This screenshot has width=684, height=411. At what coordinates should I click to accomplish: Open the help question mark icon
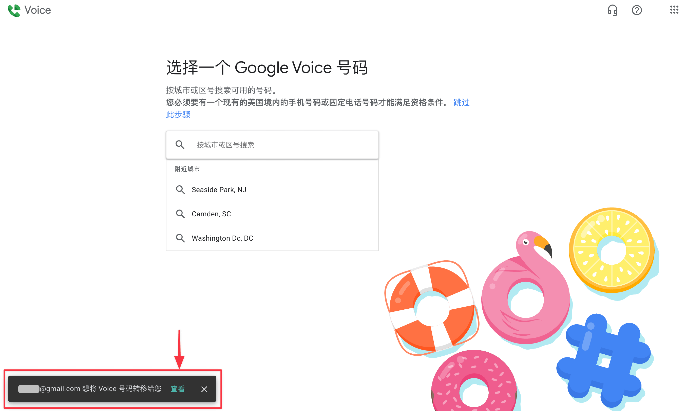tap(637, 10)
